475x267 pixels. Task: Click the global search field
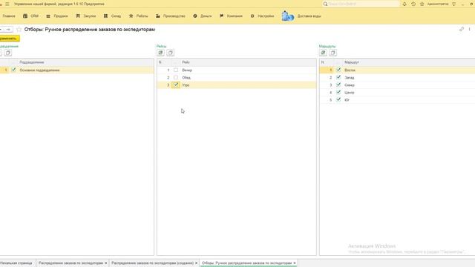361,4
